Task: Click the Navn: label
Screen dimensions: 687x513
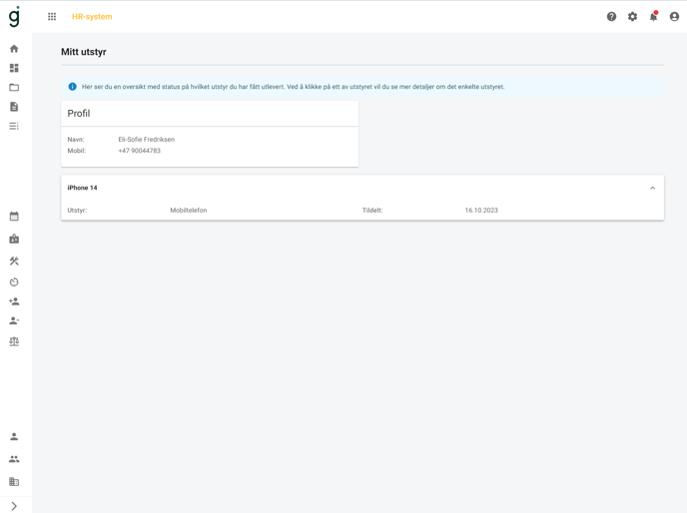Action: pyautogui.click(x=76, y=140)
